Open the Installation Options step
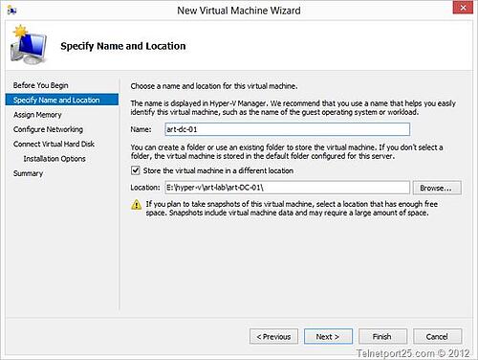Viewport: 478px width, 360px height. click(x=54, y=159)
